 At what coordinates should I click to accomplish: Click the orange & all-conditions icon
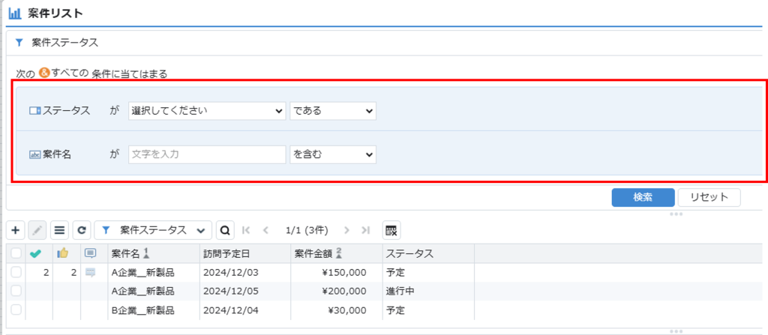coord(44,73)
